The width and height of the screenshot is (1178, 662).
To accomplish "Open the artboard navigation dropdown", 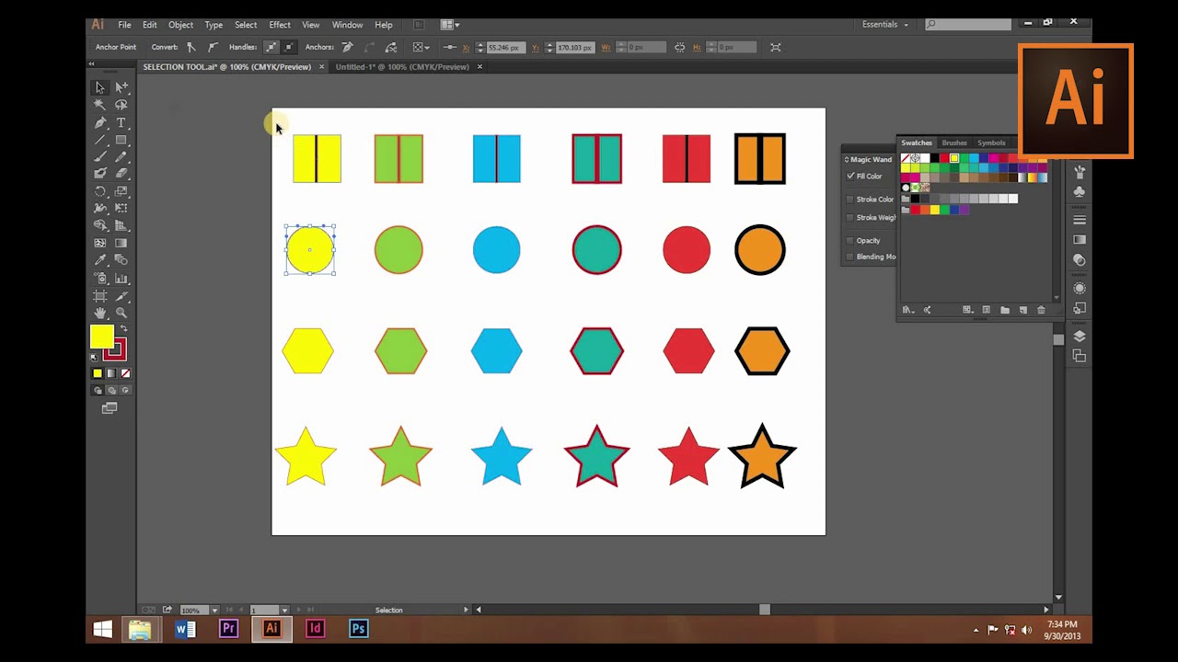I will click(284, 611).
